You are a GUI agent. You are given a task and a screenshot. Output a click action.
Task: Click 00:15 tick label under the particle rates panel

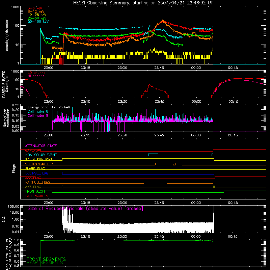pos(233,102)
